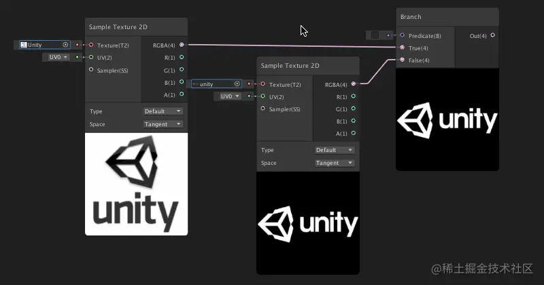
Task: Open object picker for the capitalized Unity texture
Action: tap(65, 45)
